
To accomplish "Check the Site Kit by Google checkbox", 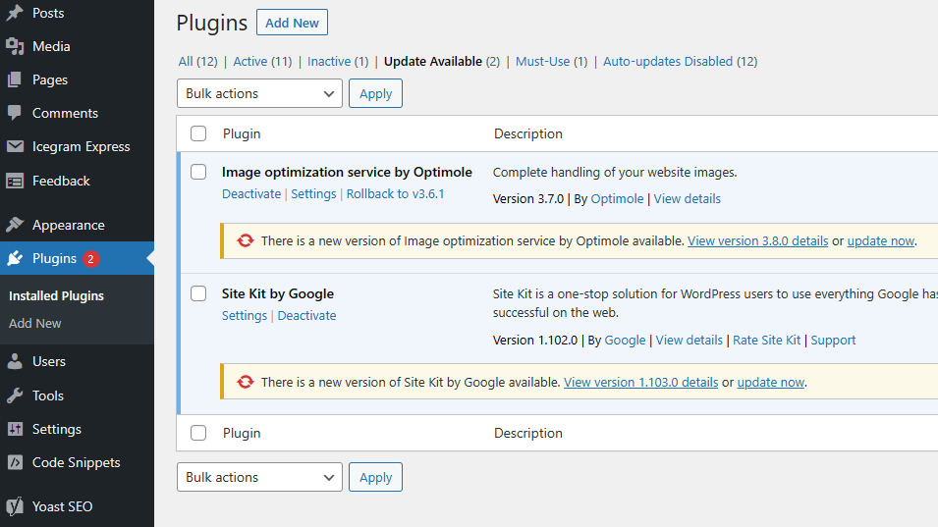I will click(x=198, y=293).
